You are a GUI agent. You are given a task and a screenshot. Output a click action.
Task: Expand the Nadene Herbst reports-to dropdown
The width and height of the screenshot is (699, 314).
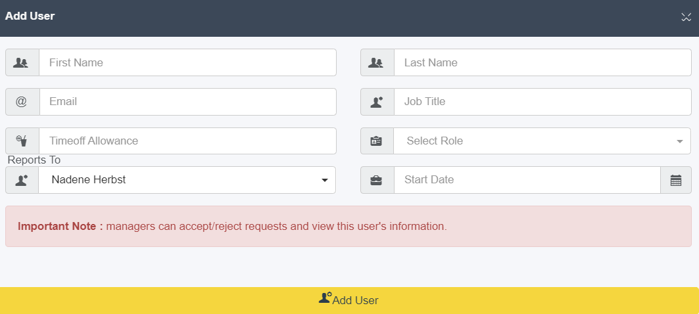[x=187, y=180]
